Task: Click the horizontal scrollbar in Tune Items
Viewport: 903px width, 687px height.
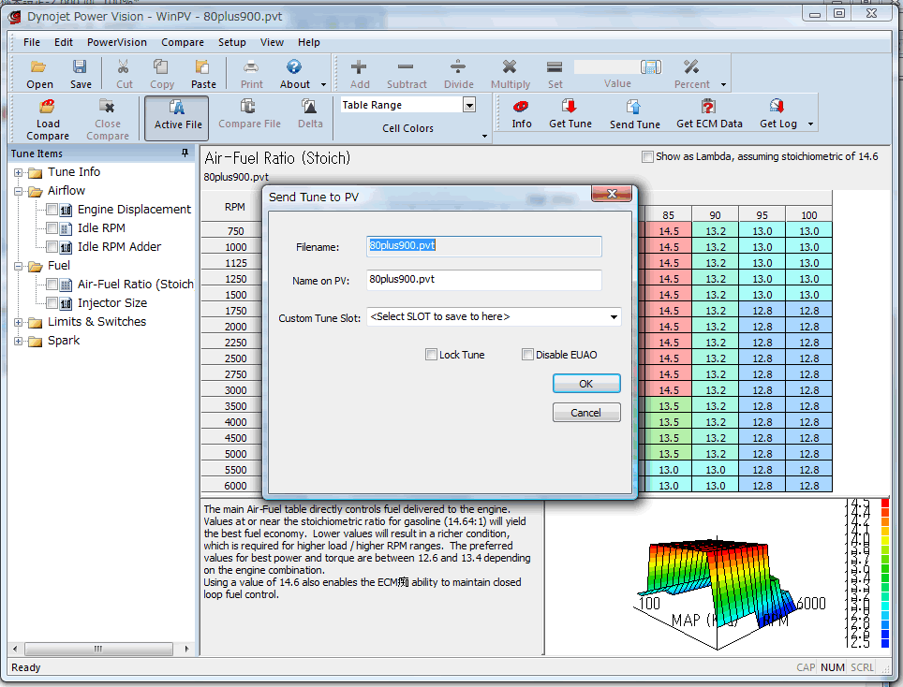Action: click(99, 649)
